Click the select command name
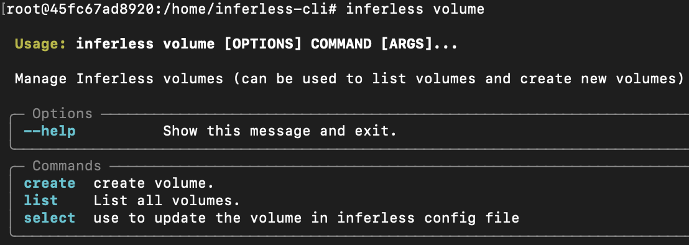Image resolution: width=689 pixels, height=245 pixels. 50,218
